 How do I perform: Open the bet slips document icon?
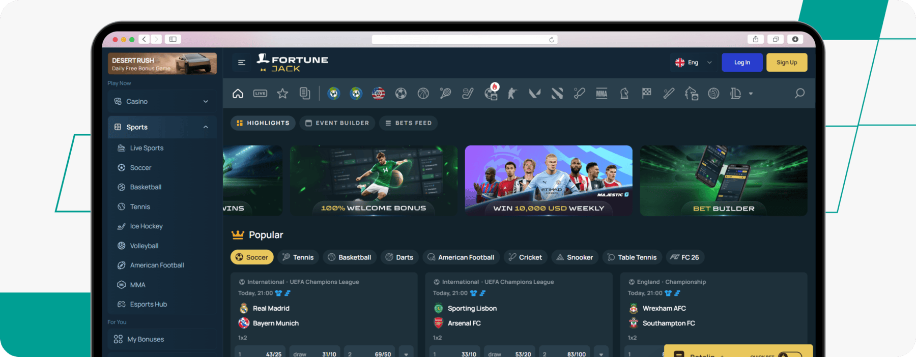click(x=305, y=94)
